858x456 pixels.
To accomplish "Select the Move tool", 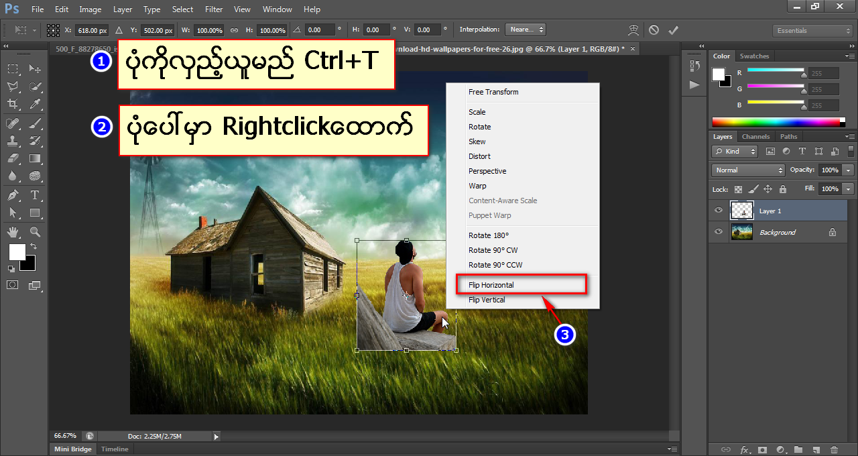I will 36,68.
